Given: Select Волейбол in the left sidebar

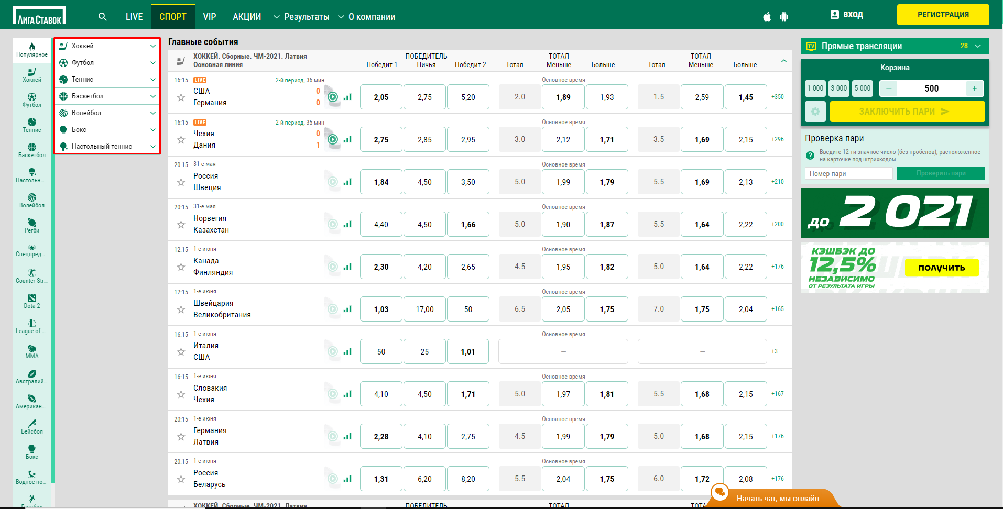Looking at the screenshot, I should [32, 201].
